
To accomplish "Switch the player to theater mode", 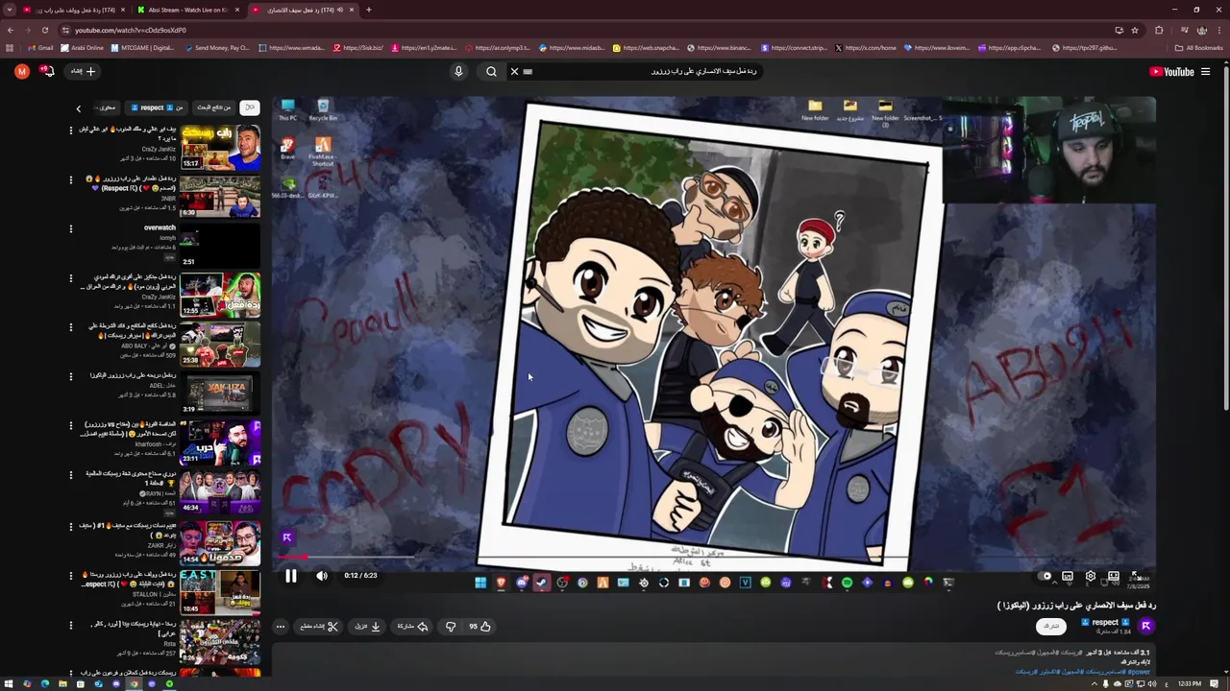I will tap(1114, 576).
